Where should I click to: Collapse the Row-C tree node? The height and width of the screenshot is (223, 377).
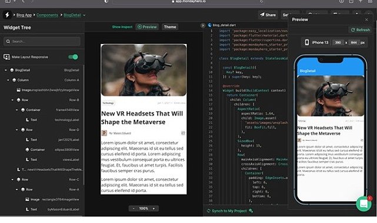12,180
